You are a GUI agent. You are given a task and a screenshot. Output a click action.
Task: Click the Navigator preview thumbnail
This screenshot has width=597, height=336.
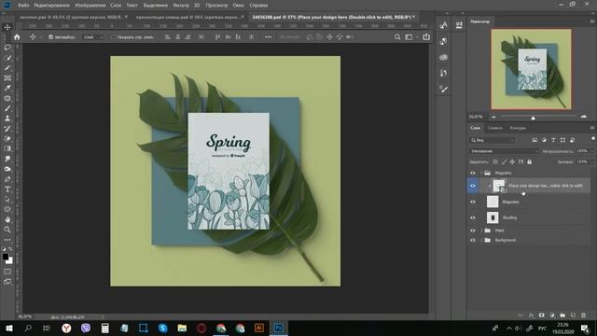point(531,69)
